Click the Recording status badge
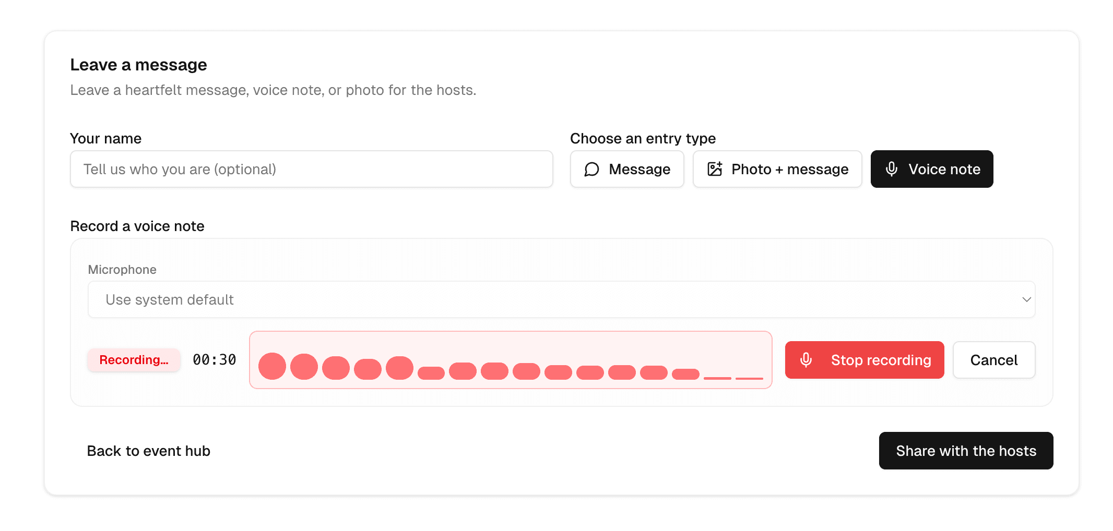This screenshot has height=531, width=1113. pos(134,360)
